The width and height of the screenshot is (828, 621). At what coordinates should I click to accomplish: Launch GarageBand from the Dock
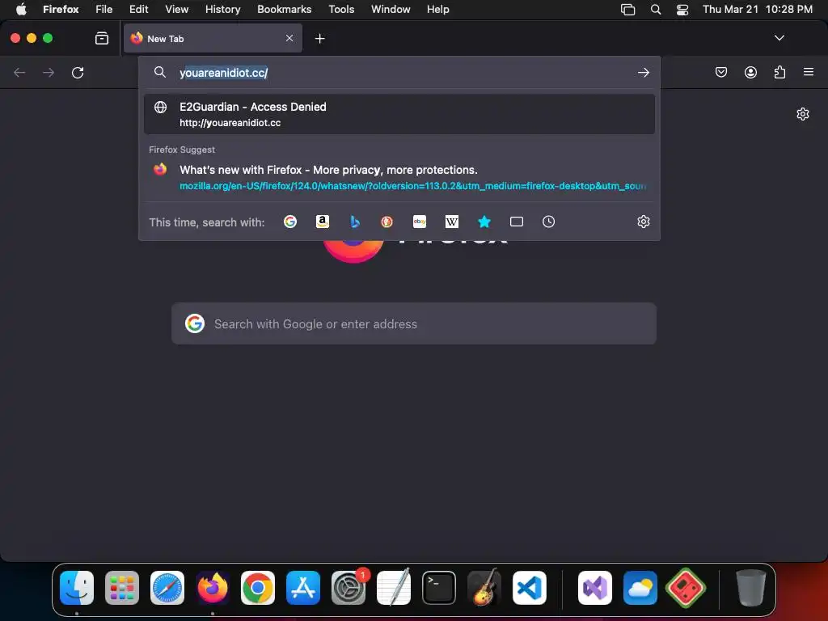pyautogui.click(x=484, y=587)
